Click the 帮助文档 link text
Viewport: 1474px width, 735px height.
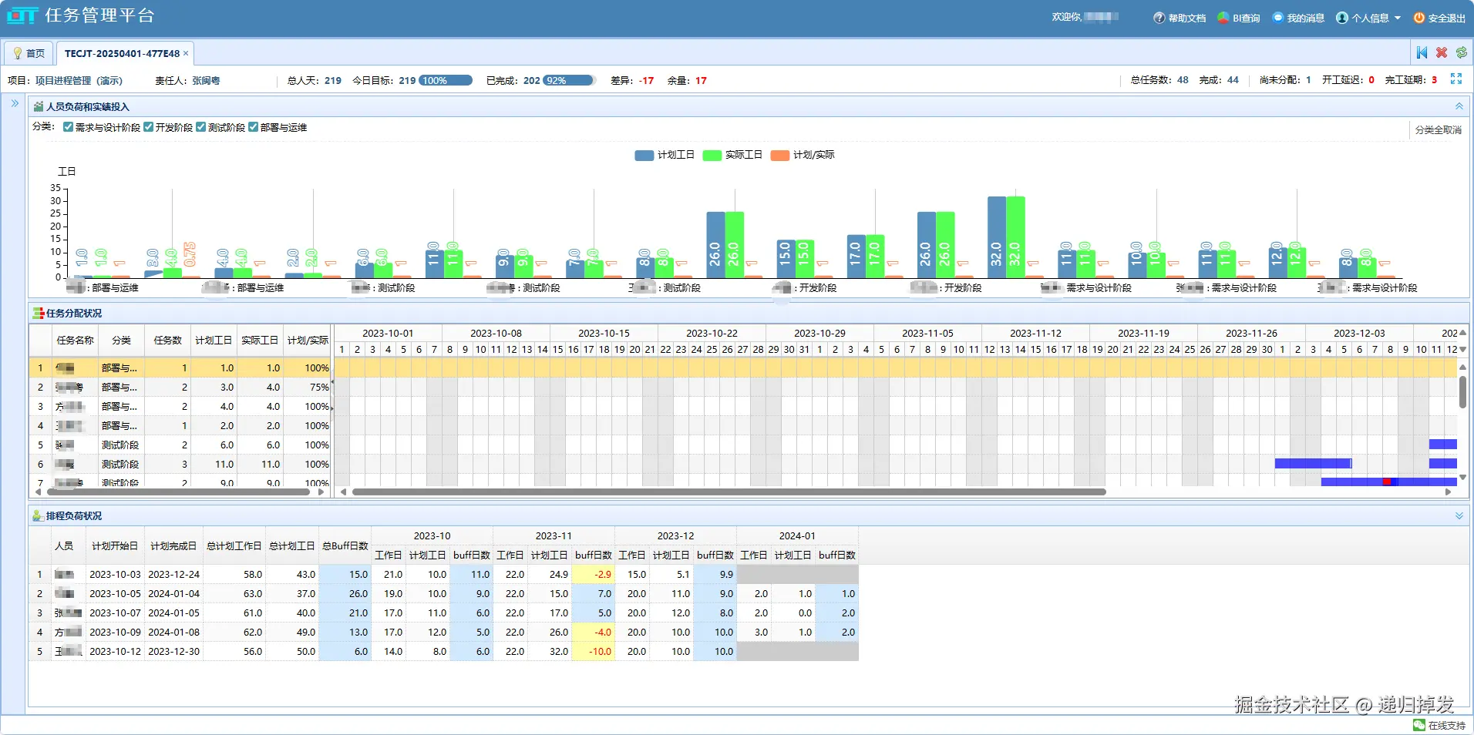pyautogui.click(x=1187, y=18)
